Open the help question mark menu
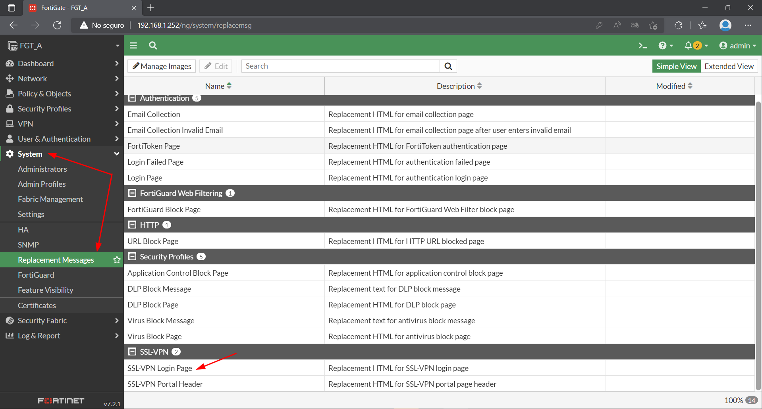The width and height of the screenshot is (762, 409). point(662,46)
